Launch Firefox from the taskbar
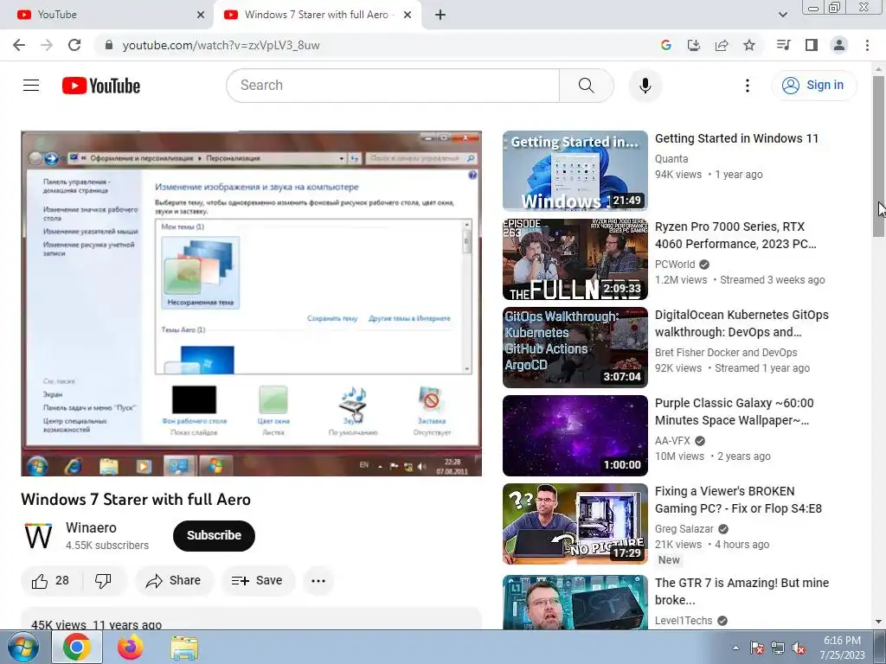 click(x=131, y=647)
